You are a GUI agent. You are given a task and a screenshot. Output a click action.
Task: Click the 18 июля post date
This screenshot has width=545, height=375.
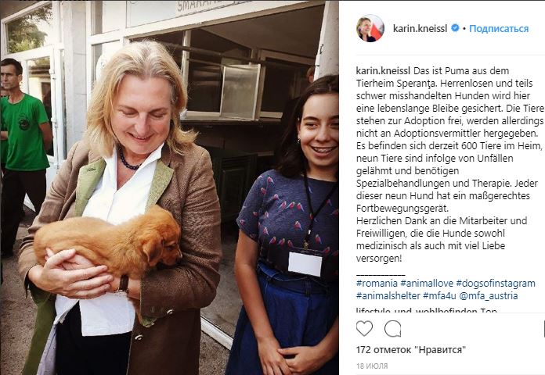tap(372, 366)
